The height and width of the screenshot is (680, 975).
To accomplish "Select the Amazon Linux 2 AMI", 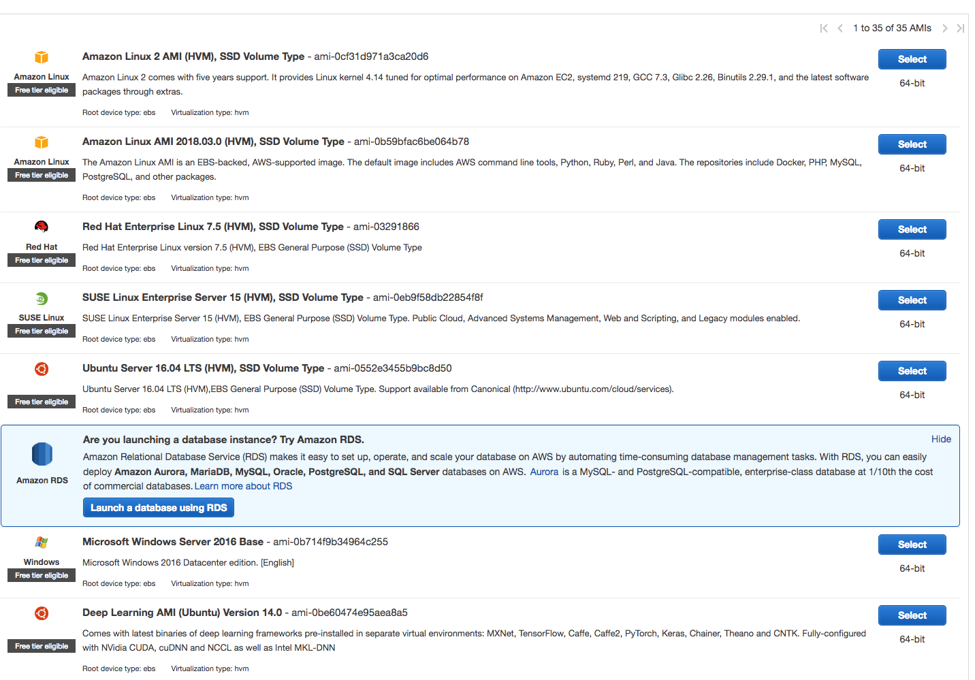I will [912, 59].
